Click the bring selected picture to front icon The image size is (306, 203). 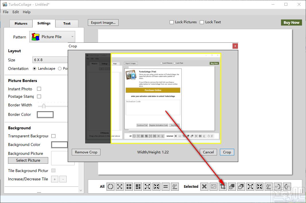click(232, 187)
